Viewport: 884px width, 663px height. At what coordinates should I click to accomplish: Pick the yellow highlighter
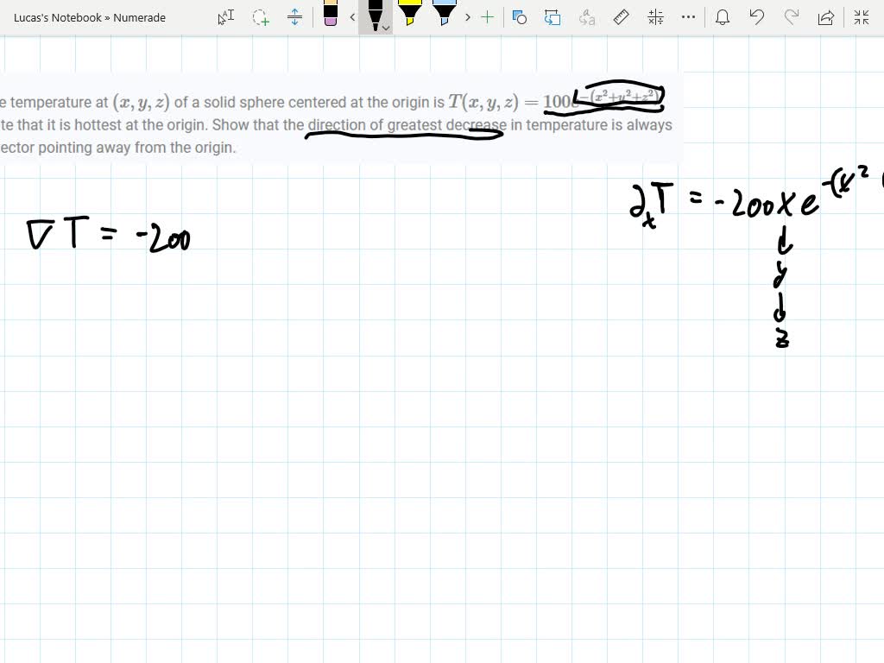click(412, 16)
